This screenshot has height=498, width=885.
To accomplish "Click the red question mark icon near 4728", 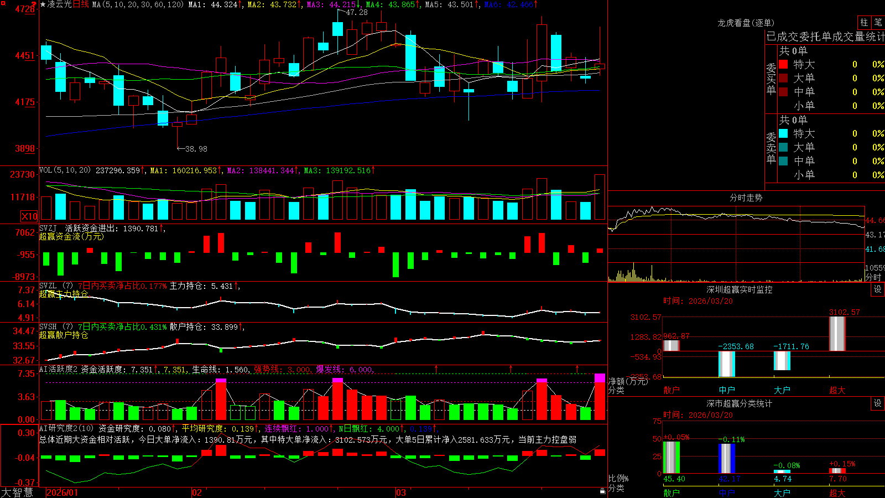I will (34, 6).
